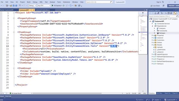The width and height of the screenshot is (179, 101).
Task: Click the master branch status bar item
Action: coord(157,100)
